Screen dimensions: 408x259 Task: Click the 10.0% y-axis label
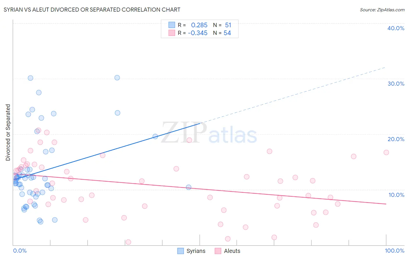[x=396, y=195]
